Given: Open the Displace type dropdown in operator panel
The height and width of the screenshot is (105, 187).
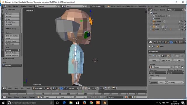Looking at the screenshot, I should click(12, 65).
